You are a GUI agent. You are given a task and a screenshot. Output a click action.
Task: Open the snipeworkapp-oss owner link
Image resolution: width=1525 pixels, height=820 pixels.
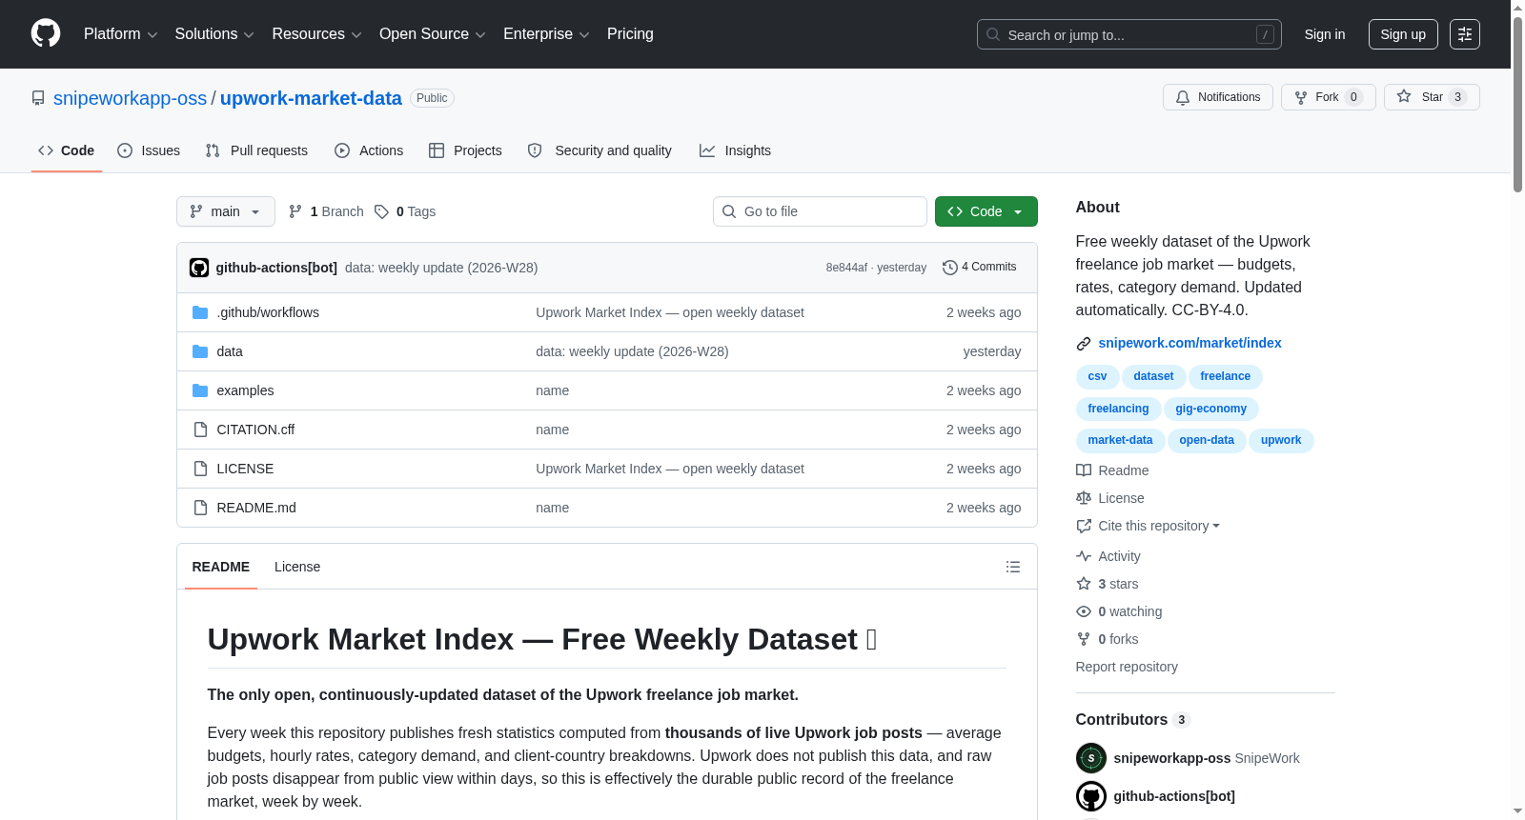pos(130,98)
